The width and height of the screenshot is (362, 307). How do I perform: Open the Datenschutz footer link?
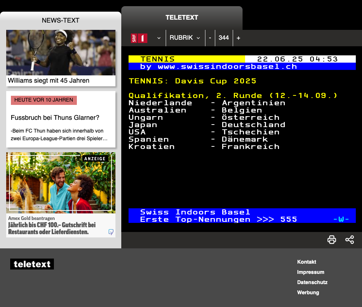pos(312,282)
